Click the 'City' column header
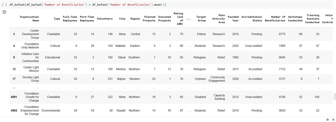The width and height of the screenshot is (336, 122). pos(122,19)
